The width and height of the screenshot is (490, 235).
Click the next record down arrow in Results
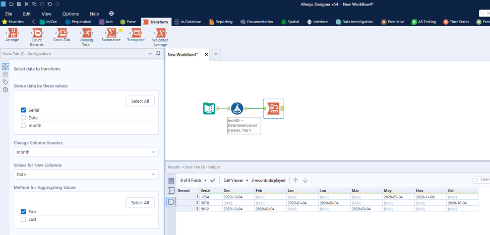305,180
